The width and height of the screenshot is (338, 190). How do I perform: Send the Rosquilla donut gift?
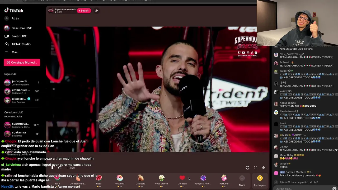[x=120, y=181]
